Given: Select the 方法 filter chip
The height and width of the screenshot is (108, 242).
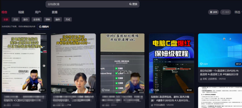Looking at the screenshot, I should (x=16, y=20).
